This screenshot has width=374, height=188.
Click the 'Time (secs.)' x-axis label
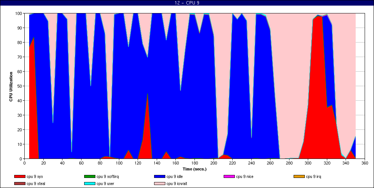194,169
